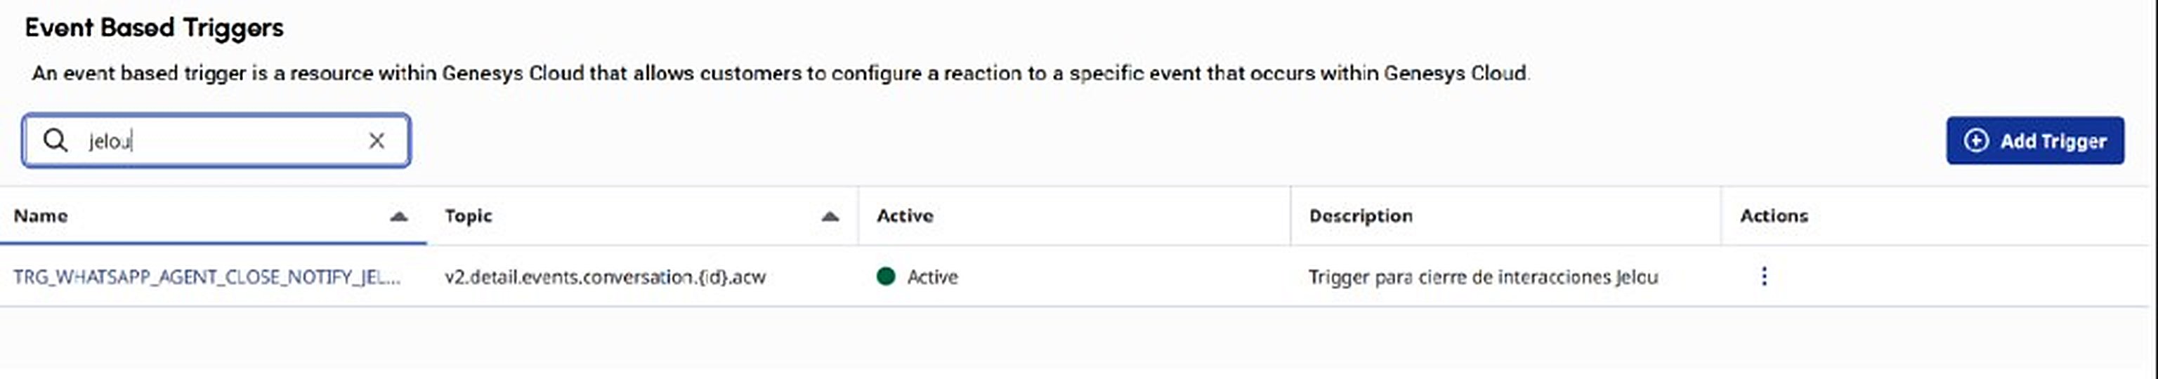This screenshot has width=2158, height=379.
Task: Click the Actions column header
Action: point(1774,216)
